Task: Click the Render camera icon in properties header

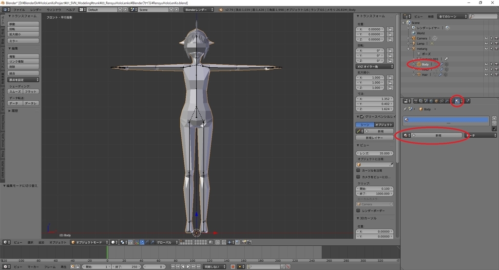Action: click(415, 101)
